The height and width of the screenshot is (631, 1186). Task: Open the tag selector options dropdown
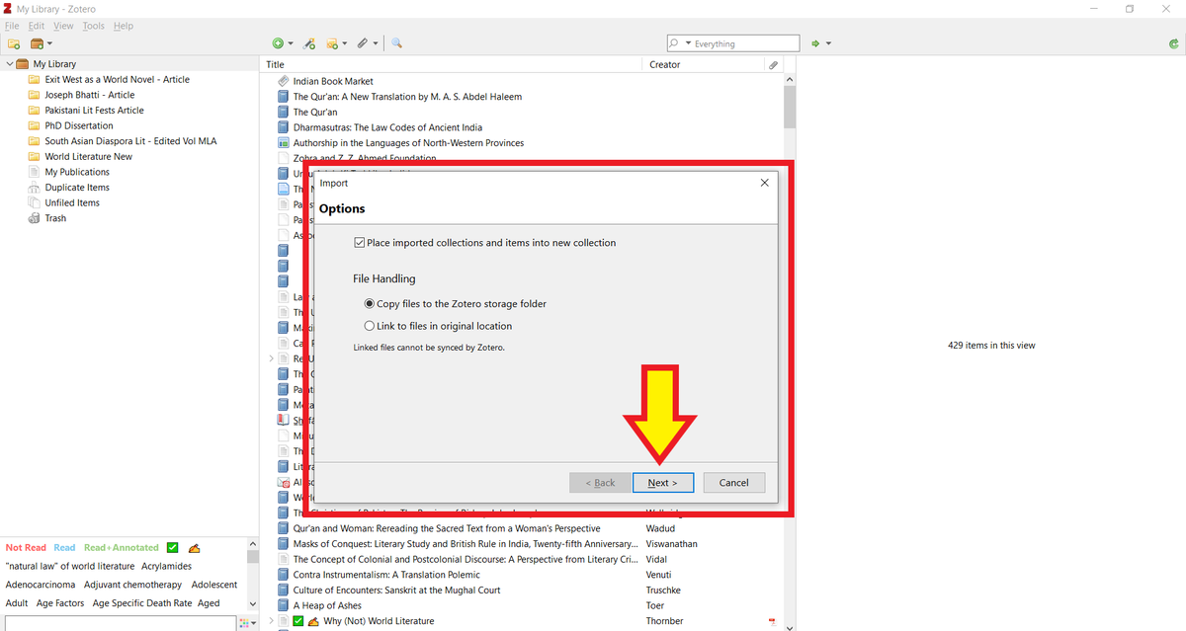coord(254,623)
